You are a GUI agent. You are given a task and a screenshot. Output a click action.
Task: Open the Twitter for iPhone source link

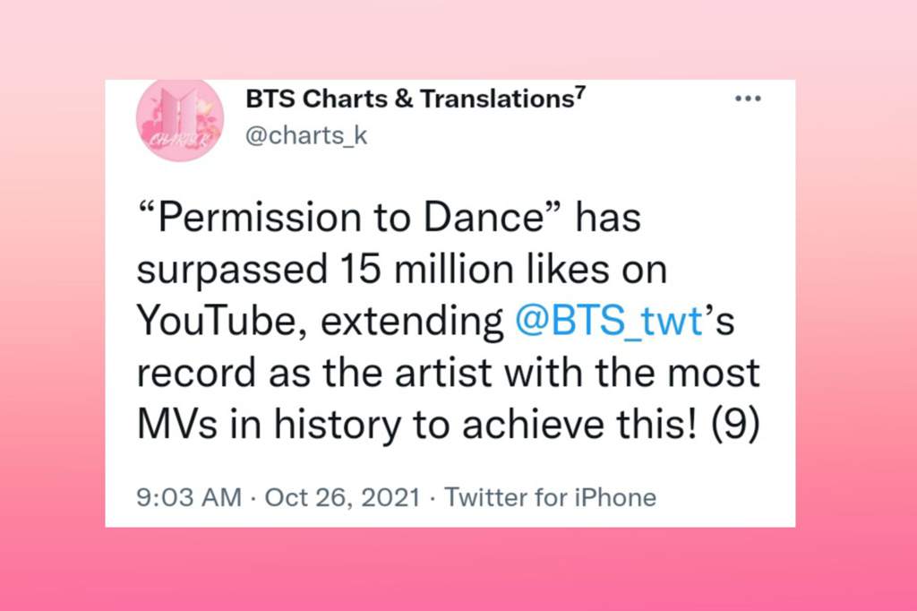(551, 497)
